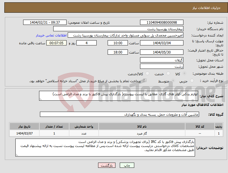Click the remaining days field showing 4

point(87,43)
